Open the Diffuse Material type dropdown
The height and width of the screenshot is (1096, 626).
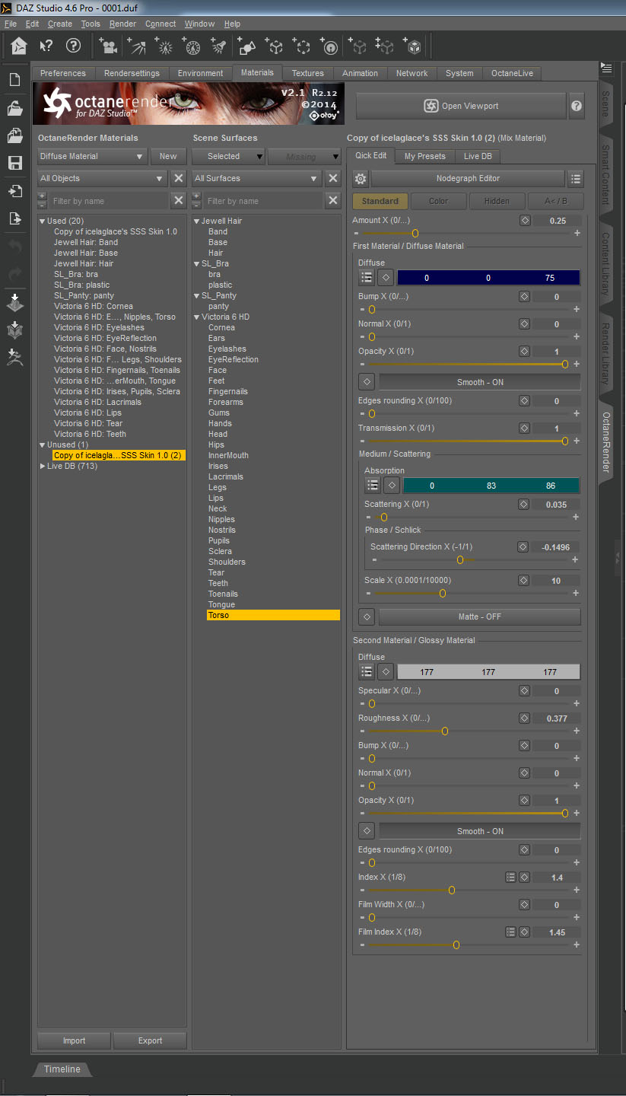click(x=92, y=156)
